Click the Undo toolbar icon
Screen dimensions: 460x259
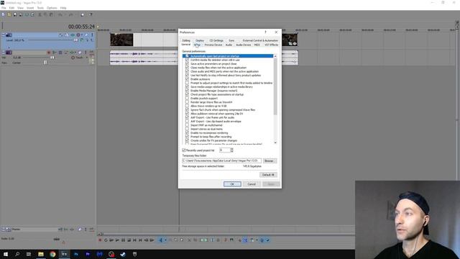tap(60, 14)
